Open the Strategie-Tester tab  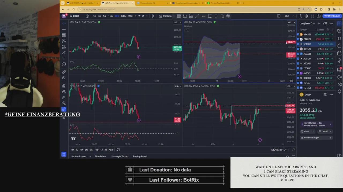(x=119, y=157)
